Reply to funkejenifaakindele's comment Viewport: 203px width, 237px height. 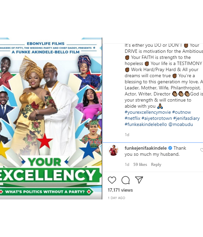pyautogui.click(x=156, y=165)
